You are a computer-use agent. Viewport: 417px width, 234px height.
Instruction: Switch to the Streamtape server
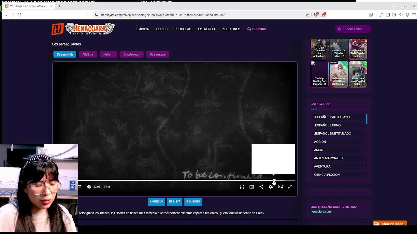(158, 54)
